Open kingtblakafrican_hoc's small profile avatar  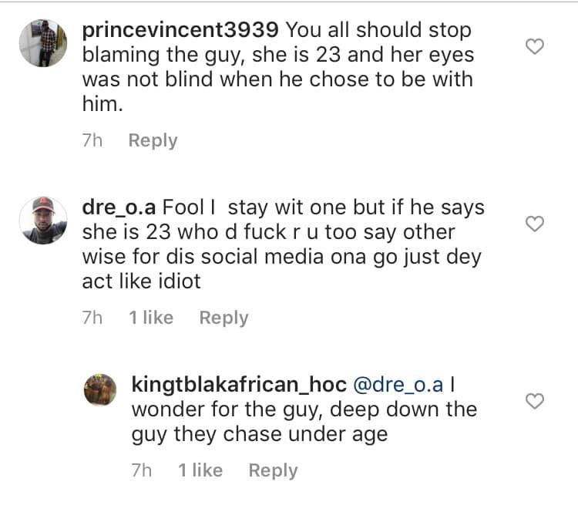click(100, 389)
